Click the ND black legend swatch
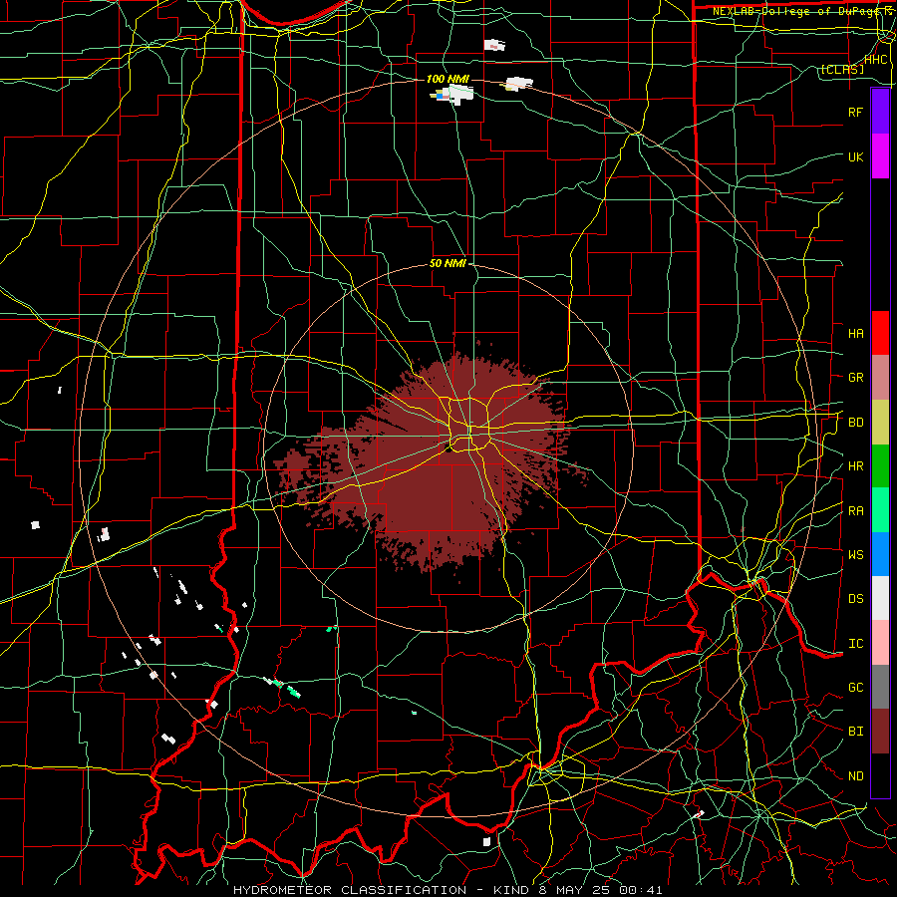Image resolution: width=897 pixels, height=897 pixels. pos(880,775)
